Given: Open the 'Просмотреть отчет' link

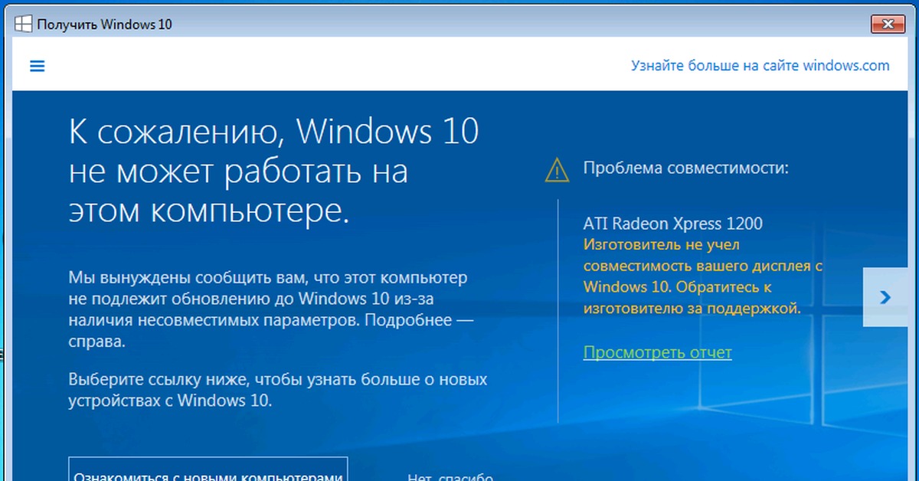Looking at the screenshot, I should pyautogui.click(x=657, y=352).
